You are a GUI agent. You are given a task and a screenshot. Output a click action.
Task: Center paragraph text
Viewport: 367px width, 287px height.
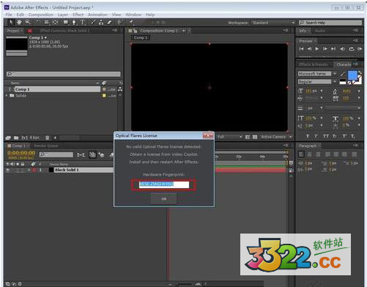point(310,154)
